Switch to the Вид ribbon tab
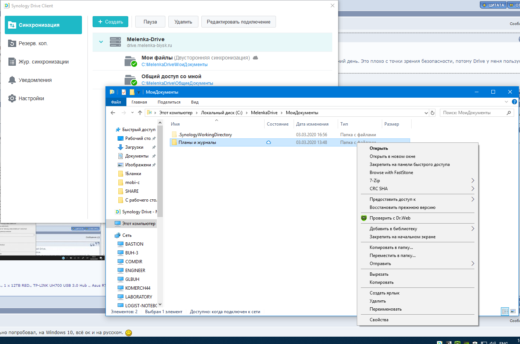This screenshot has height=344, width=520. [195, 102]
